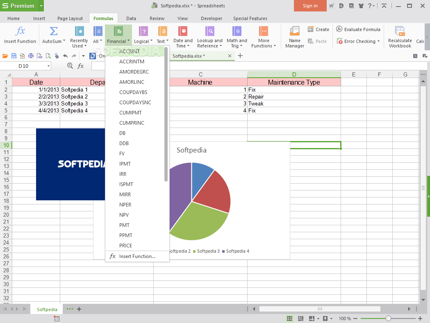430x323 pixels.
Task: Open the Recently Used functions icon
Action: 79,31
